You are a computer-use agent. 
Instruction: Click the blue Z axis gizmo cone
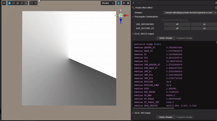click(121, 21)
